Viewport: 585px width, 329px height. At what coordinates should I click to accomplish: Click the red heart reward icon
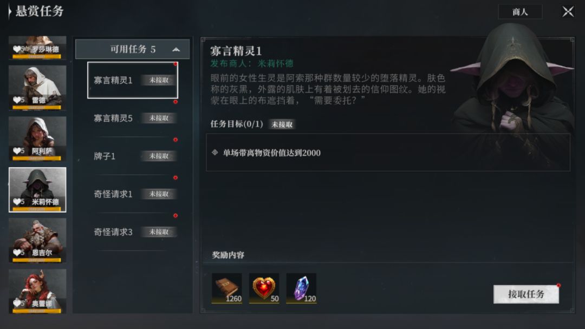(x=264, y=288)
